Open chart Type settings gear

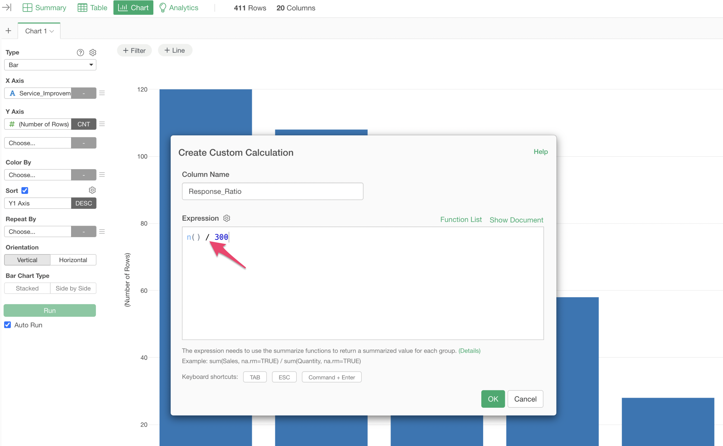(93, 52)
